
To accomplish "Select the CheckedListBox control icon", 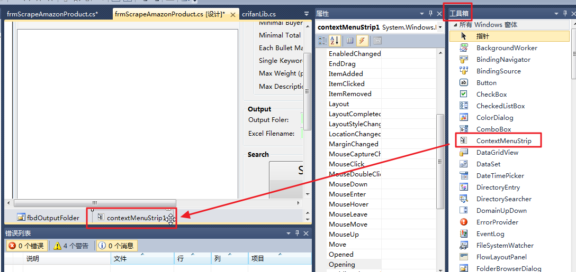I will 464,106.
